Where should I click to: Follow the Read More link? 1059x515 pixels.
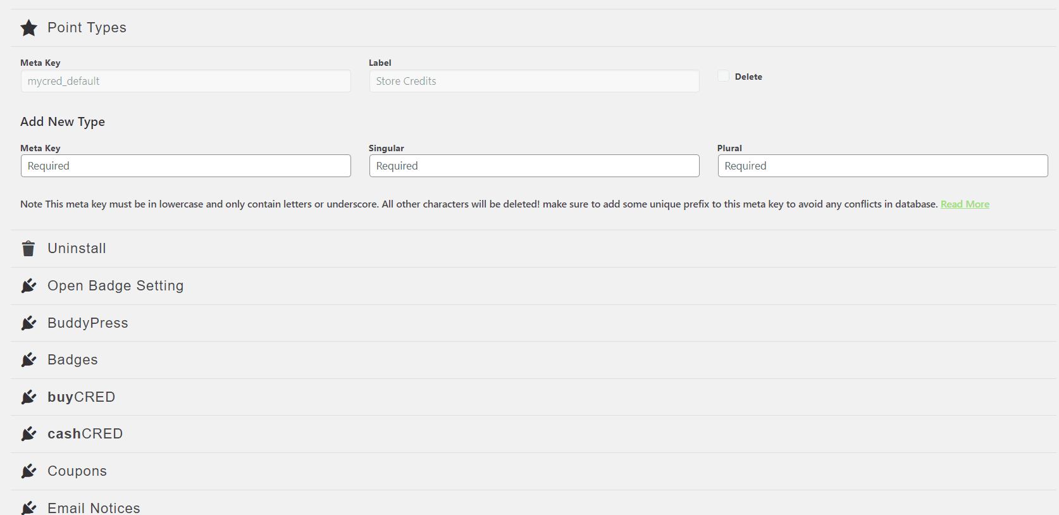964,204
